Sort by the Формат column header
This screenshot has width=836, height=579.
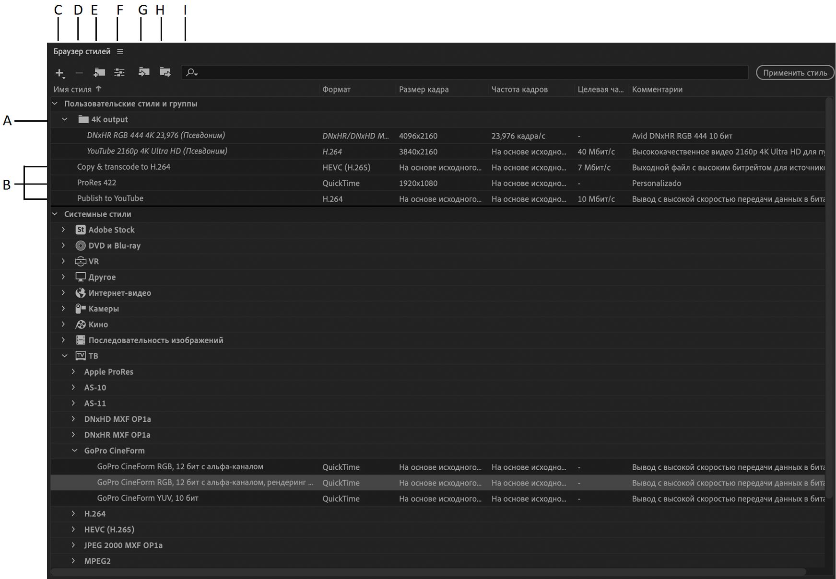pos(336,89)
